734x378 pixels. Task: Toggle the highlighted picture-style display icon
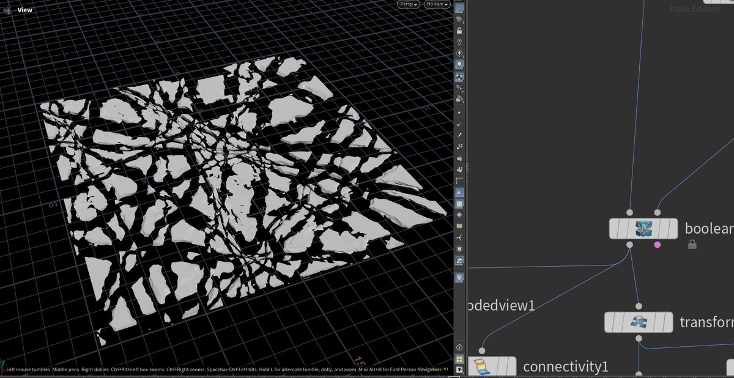[x=459, y=261]
